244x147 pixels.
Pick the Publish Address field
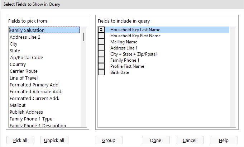(26, 112)
